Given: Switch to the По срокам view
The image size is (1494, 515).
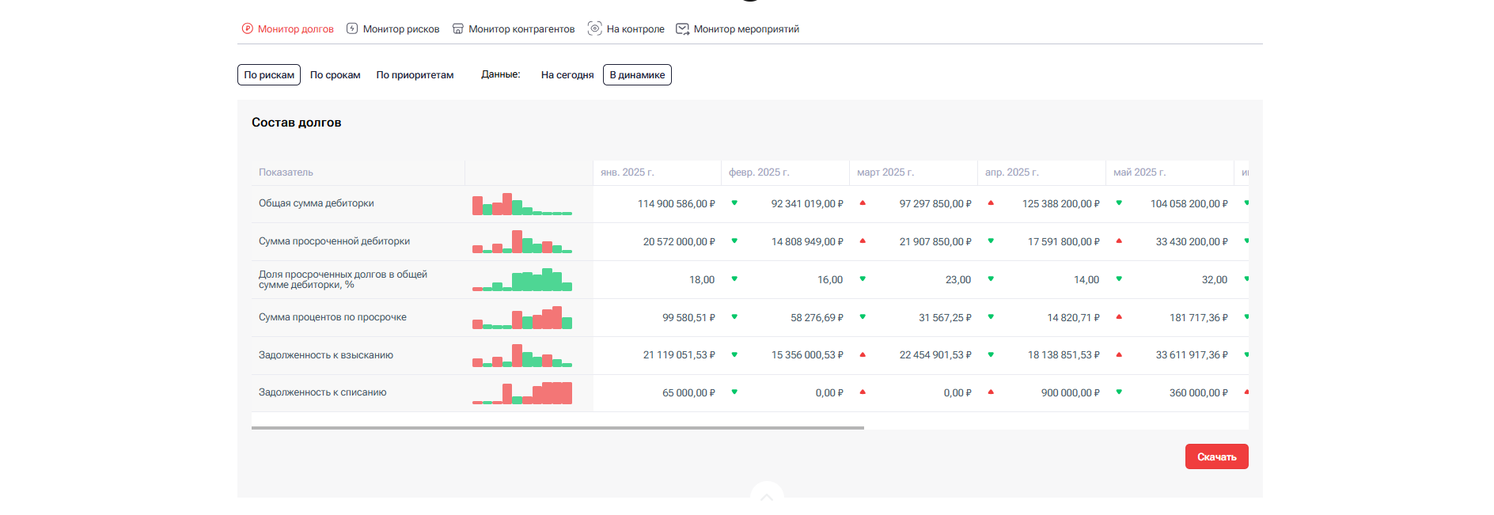Looking at the screenshot, I should pos(335,75).
